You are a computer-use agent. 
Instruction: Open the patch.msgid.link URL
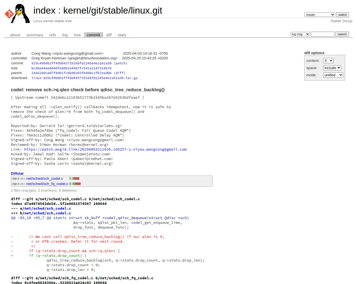105,149
